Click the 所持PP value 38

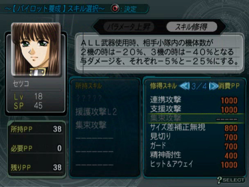(x=57, y=129)
